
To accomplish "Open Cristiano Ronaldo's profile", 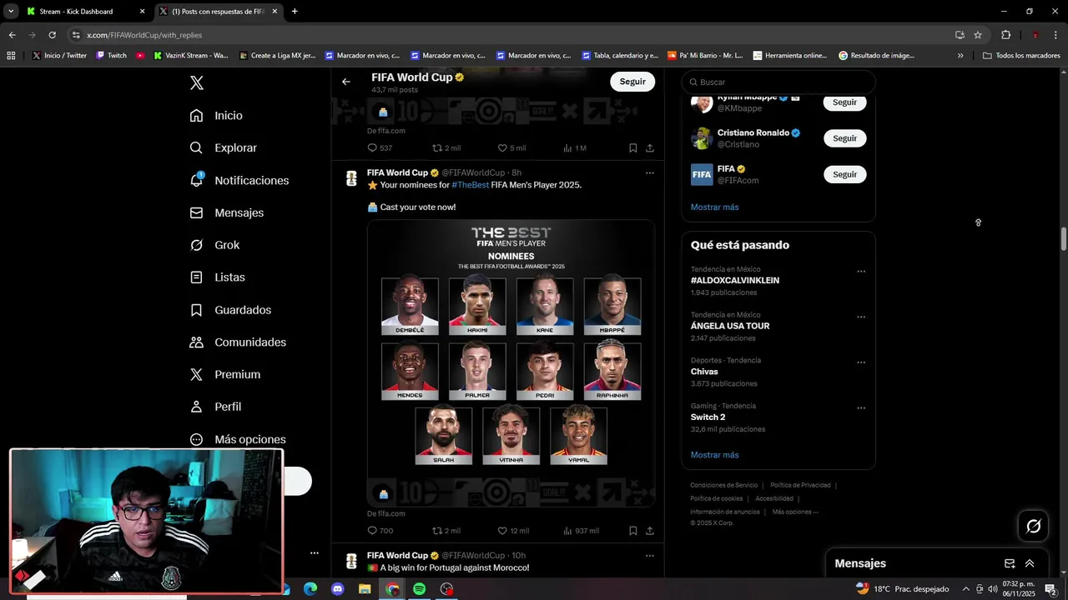I will click(x=753, y=132).
